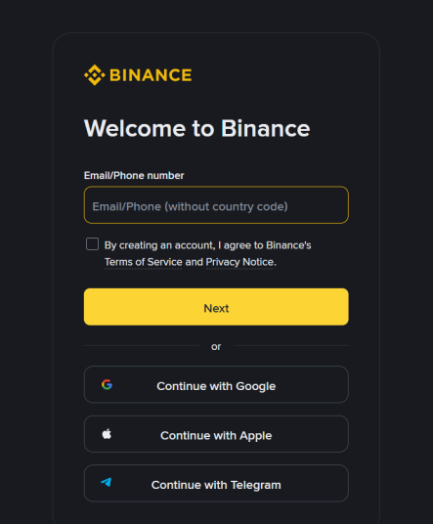Click the Welcome to Binance heading
433x524 pixels.
pyautogui.click(x=197, y=128)
